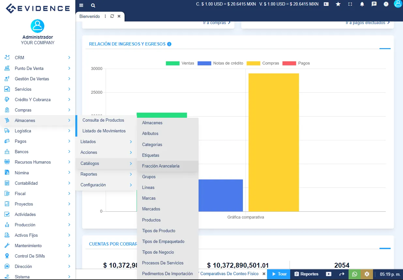Open the notifications bell
This screenshot has height=280, width=403.
tap(362, 4)
